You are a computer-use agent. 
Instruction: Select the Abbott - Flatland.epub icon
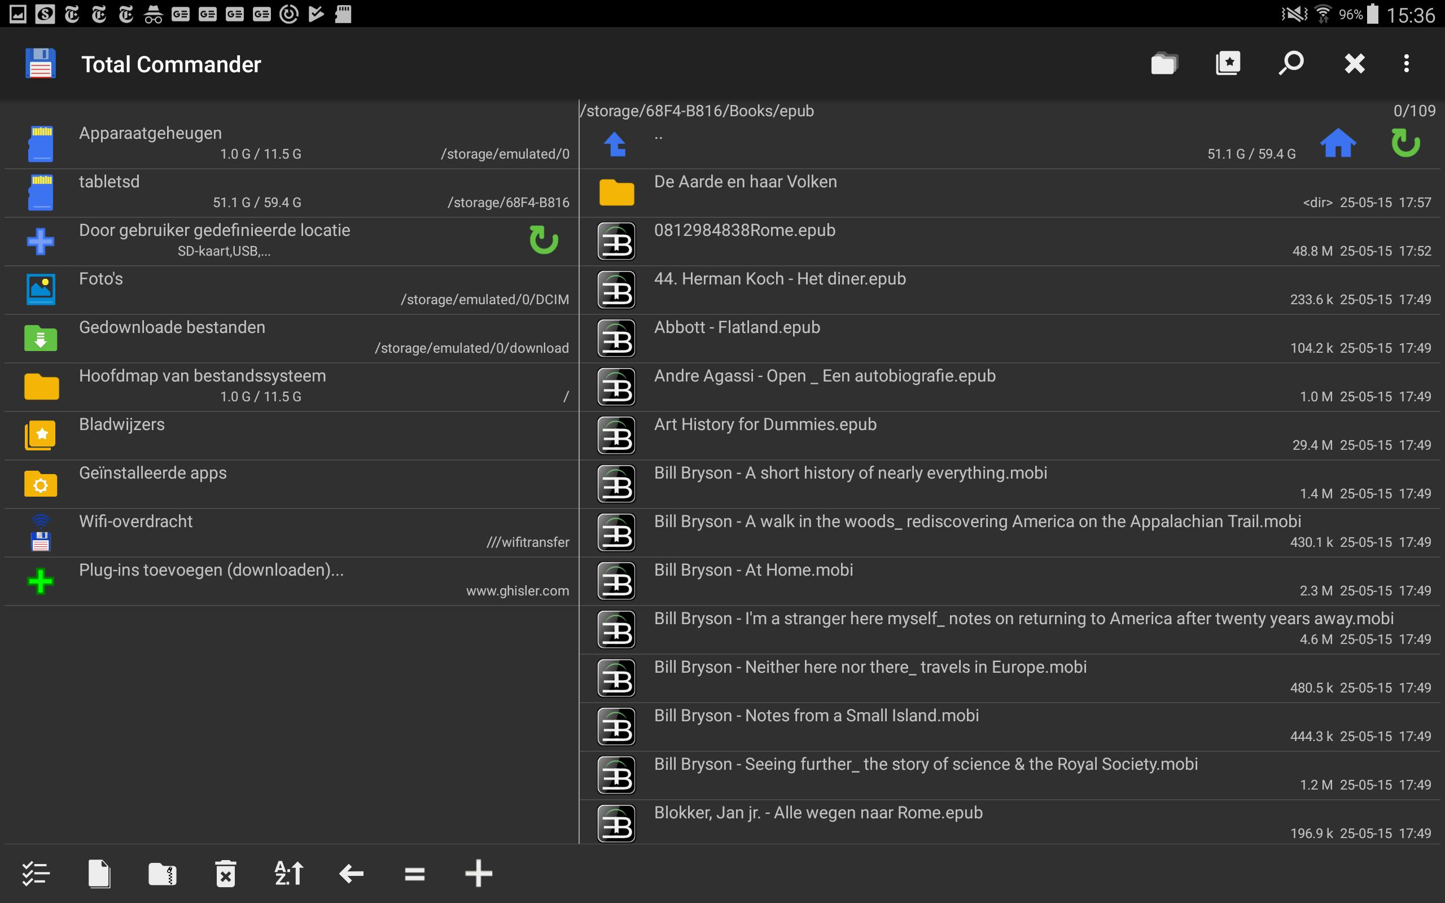pyautogui.click(x=616, y=338)
